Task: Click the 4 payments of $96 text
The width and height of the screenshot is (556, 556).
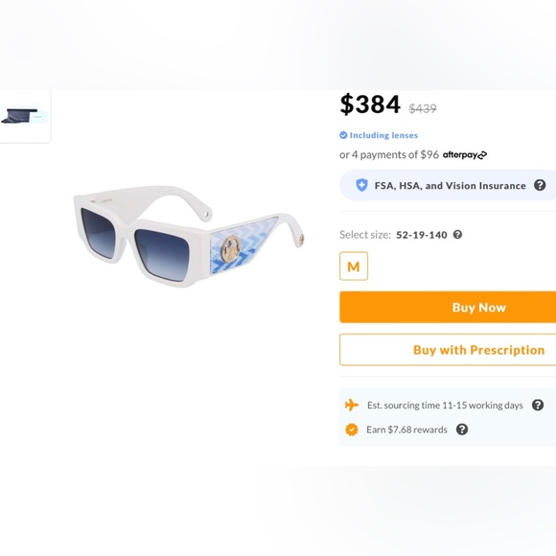Action: point(395,155)
